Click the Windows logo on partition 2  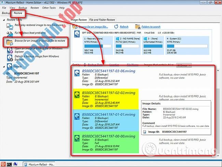pos(117,39)
